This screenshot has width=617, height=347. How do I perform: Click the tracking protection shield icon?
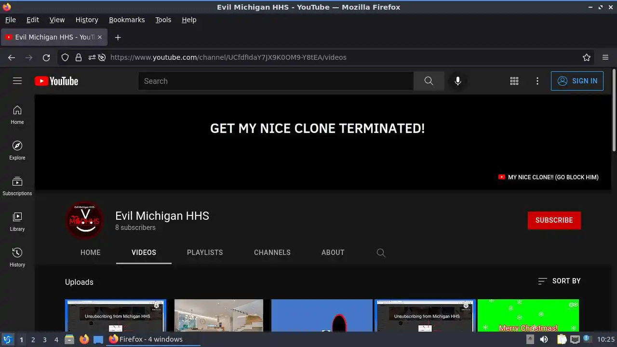(x=65, y=57)
